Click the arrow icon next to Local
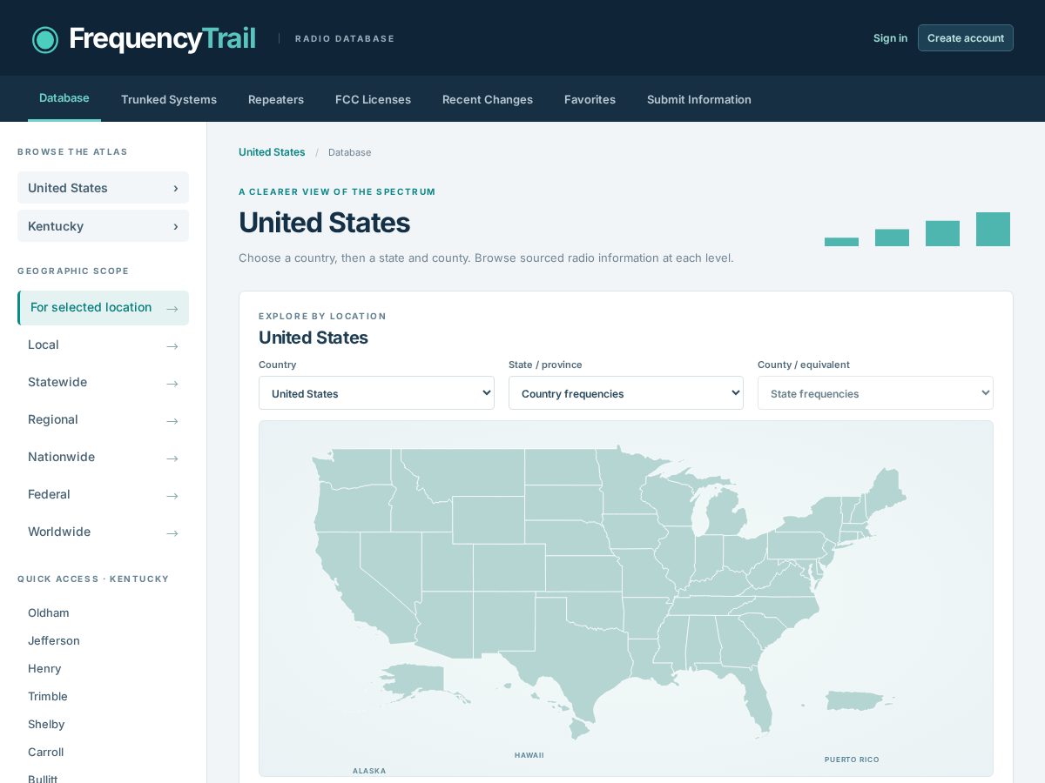Viewport: 1045px width, 783px height. point(172,345)
